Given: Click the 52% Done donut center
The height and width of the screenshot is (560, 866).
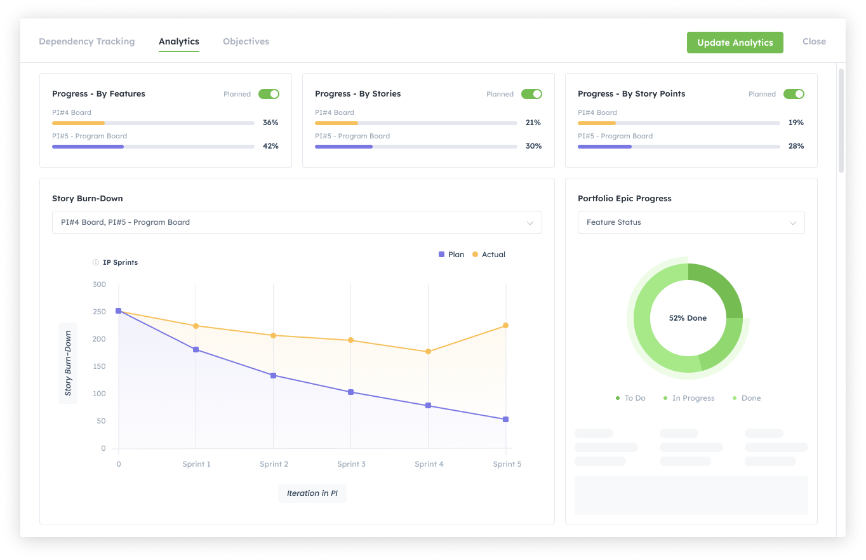Looking at the screenshot, I should pos(688,318).
